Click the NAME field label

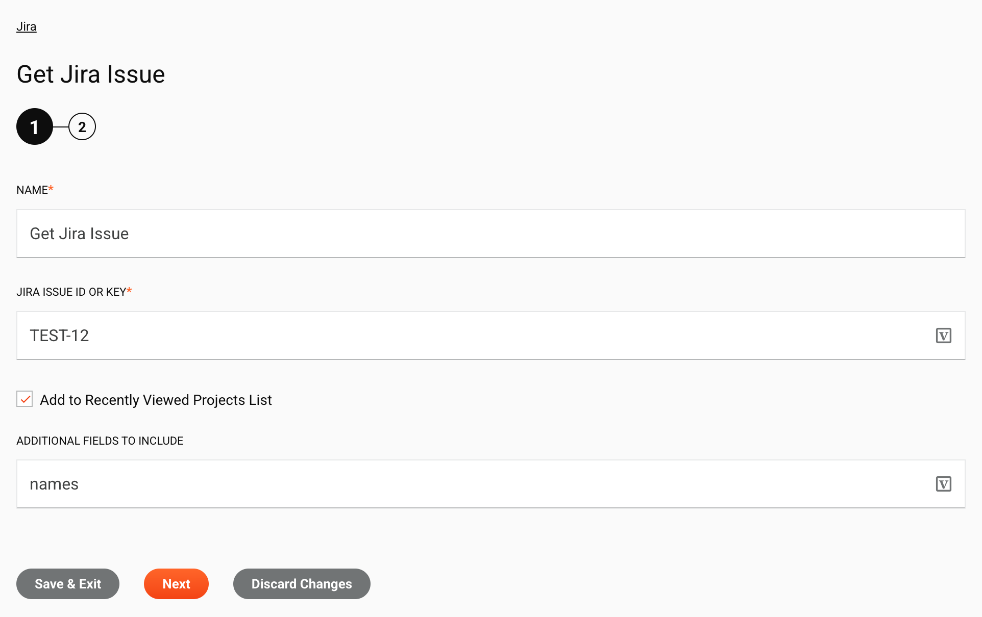pos(32,190)
